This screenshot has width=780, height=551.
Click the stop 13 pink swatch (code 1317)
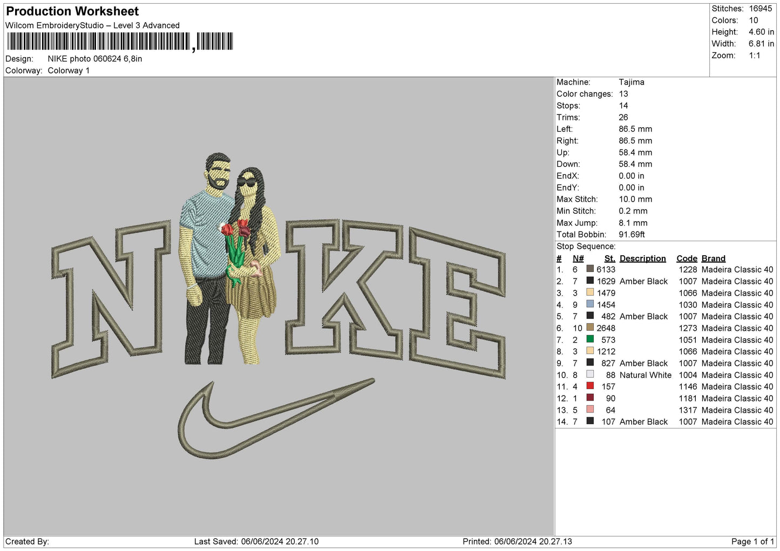click(590, 409)
